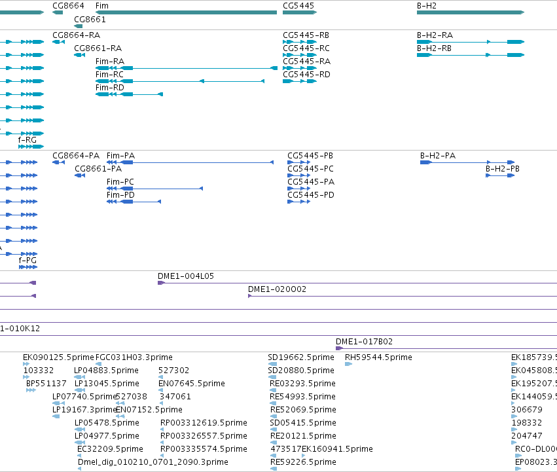Click the Fim gene span bar
Screen dimensions: 557x472
pyautogui.click(x=186, y=12)
